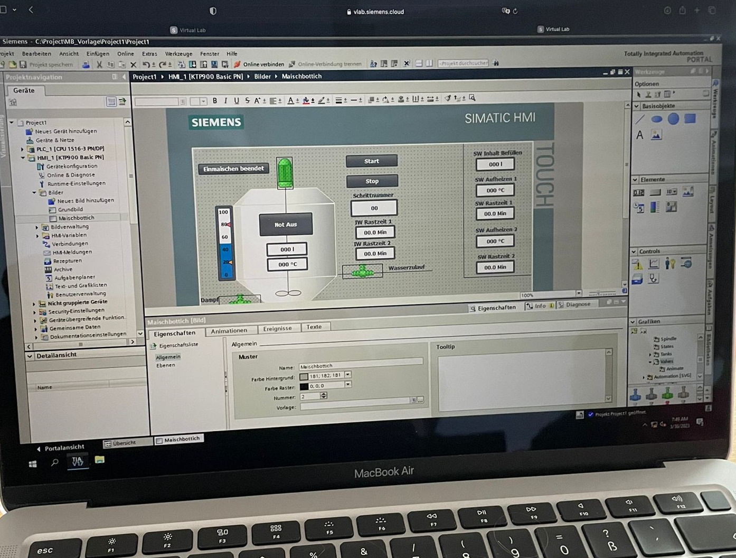This screenshot has height=558, width=736.
Task: Collapse the Elemente section
Action: click(x=635, y=180)
